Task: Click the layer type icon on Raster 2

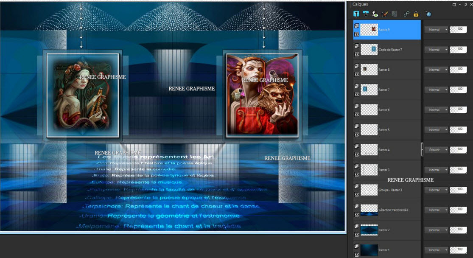Action: tap(357, 226)
